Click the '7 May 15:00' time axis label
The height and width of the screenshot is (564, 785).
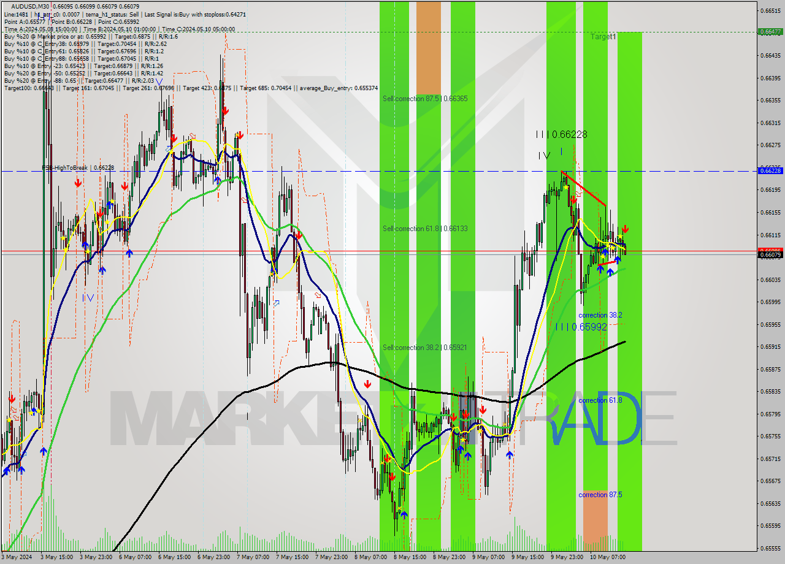(292, 557)
